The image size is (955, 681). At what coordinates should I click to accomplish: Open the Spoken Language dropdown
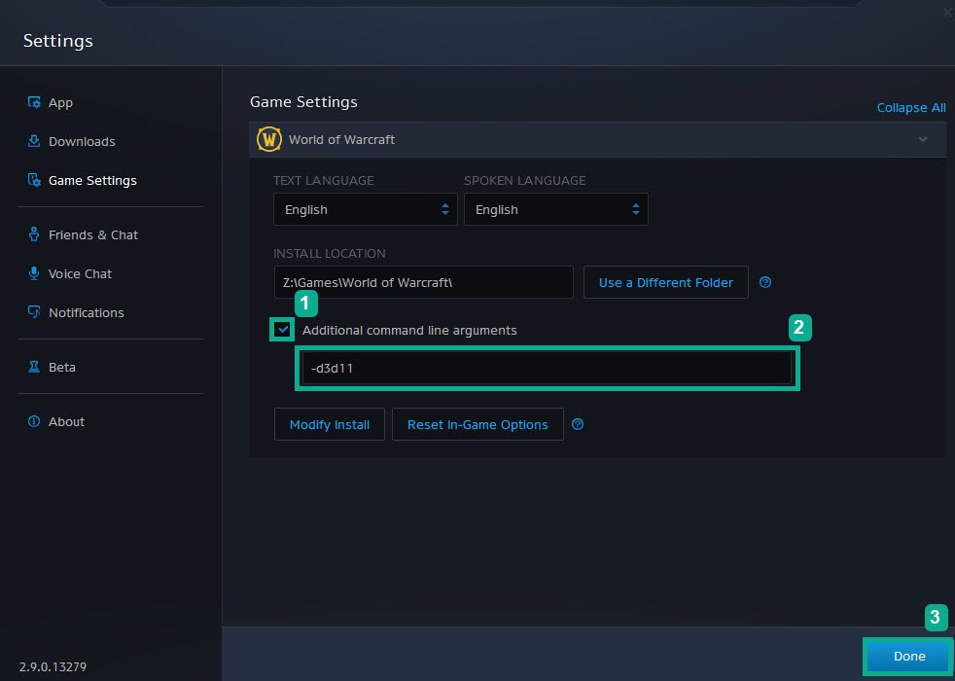pyautogui.click(x=556, y=209)
